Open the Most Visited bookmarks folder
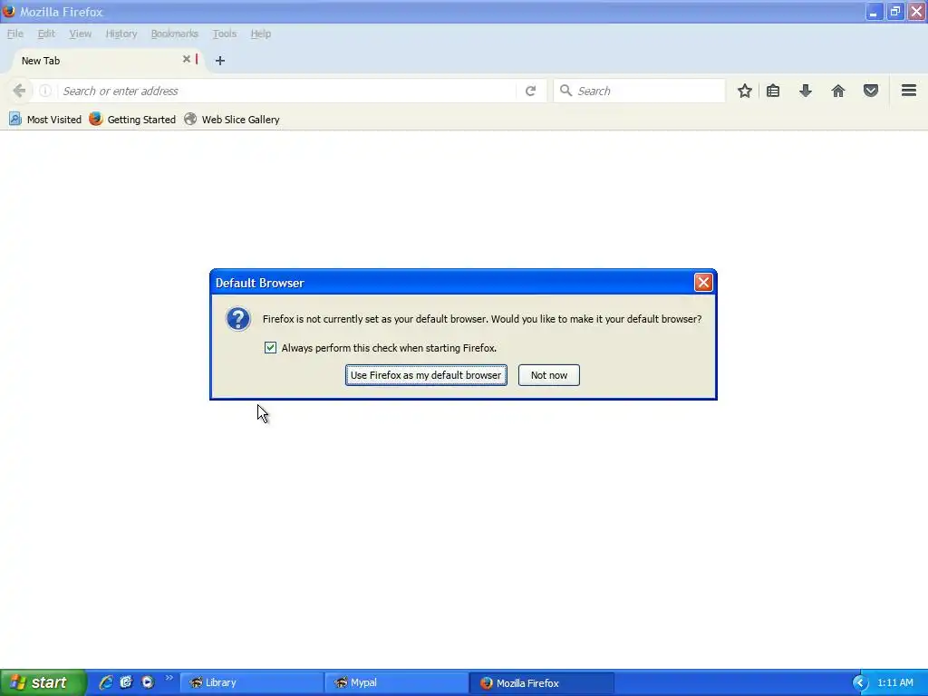This screenshot has width=928, height=696. (x=45, y=119)
